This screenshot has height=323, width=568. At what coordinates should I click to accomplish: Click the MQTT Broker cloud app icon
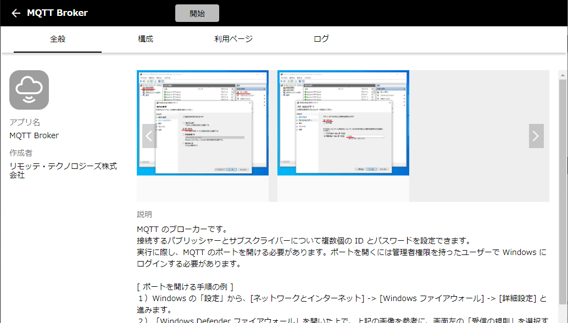point(29,90)
